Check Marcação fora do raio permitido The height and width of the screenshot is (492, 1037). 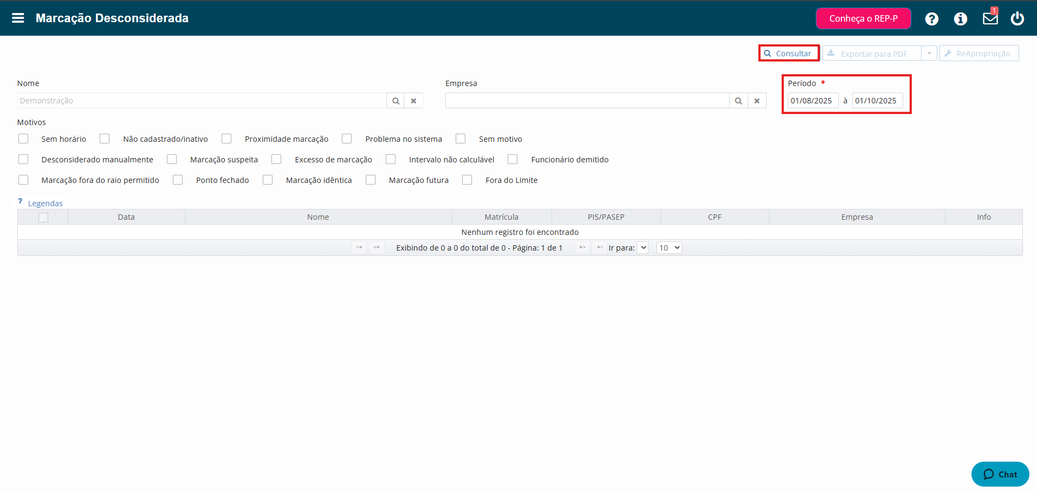point(23,180)
